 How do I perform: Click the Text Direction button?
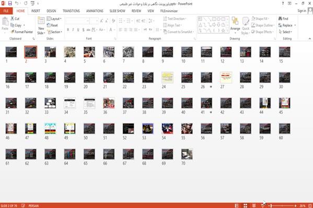click(x=175, y=19)
